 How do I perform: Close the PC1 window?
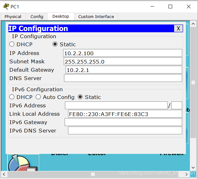click(189, 7)
